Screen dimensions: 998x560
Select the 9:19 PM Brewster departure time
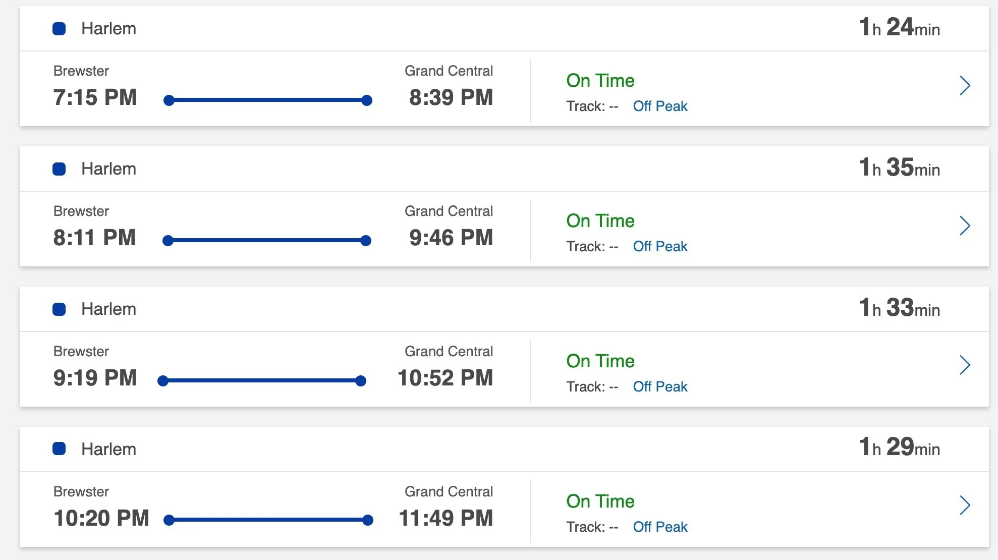pos(95,378)
